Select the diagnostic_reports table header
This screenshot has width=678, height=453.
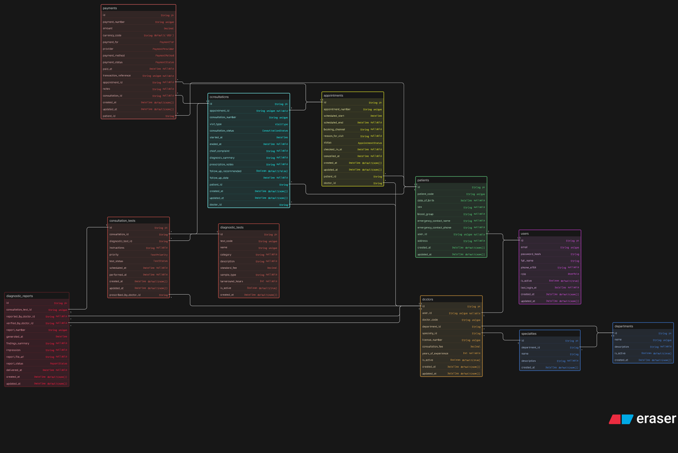click(37, 296)
